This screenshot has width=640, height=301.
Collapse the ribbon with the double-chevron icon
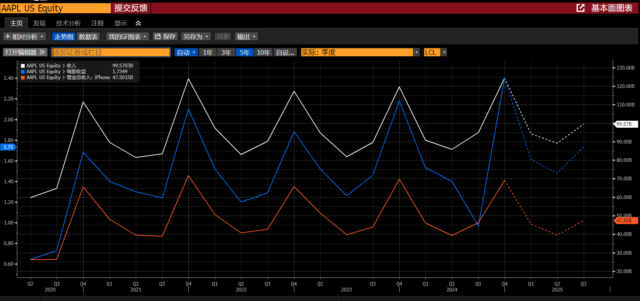138,23
